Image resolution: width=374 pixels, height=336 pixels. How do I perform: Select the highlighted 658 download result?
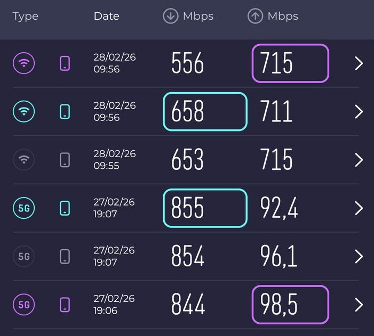click(x=205, y=112)
